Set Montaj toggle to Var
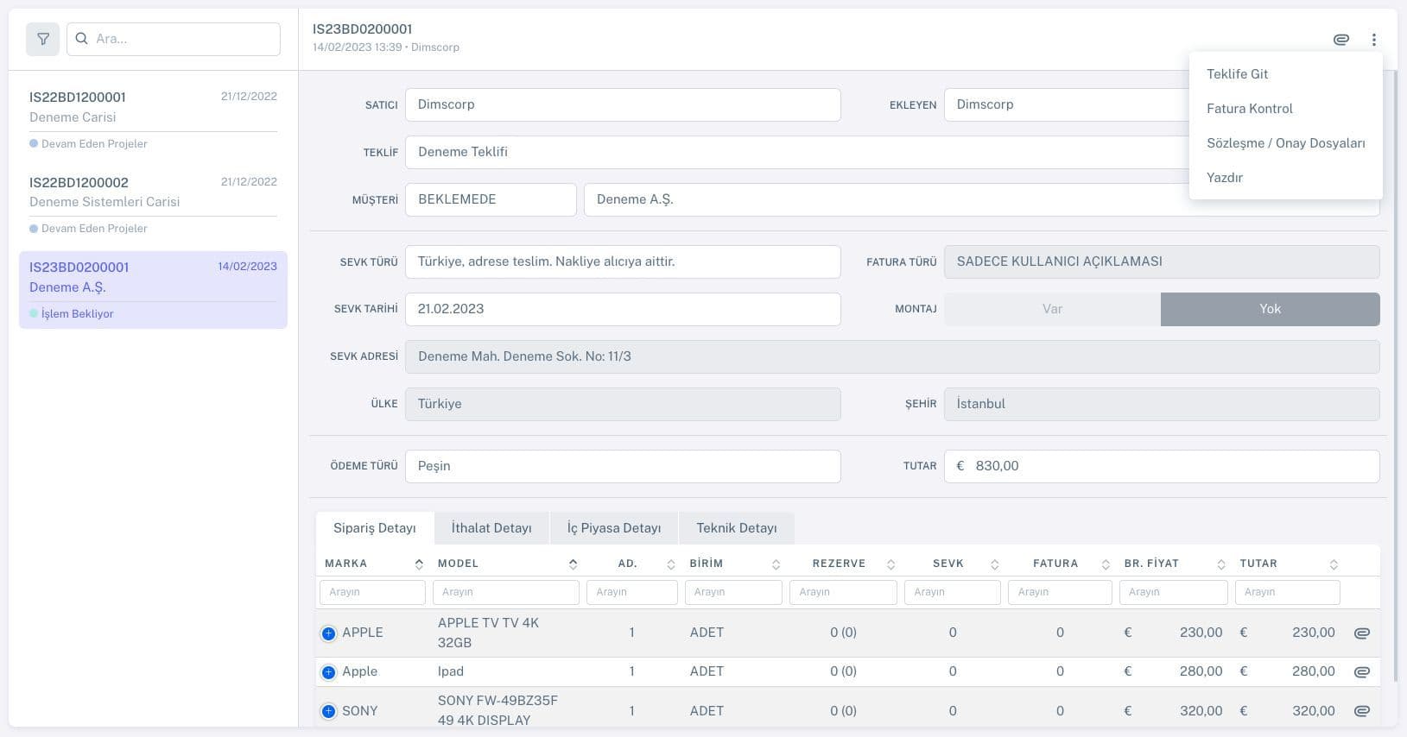 tap(1052, 309)
